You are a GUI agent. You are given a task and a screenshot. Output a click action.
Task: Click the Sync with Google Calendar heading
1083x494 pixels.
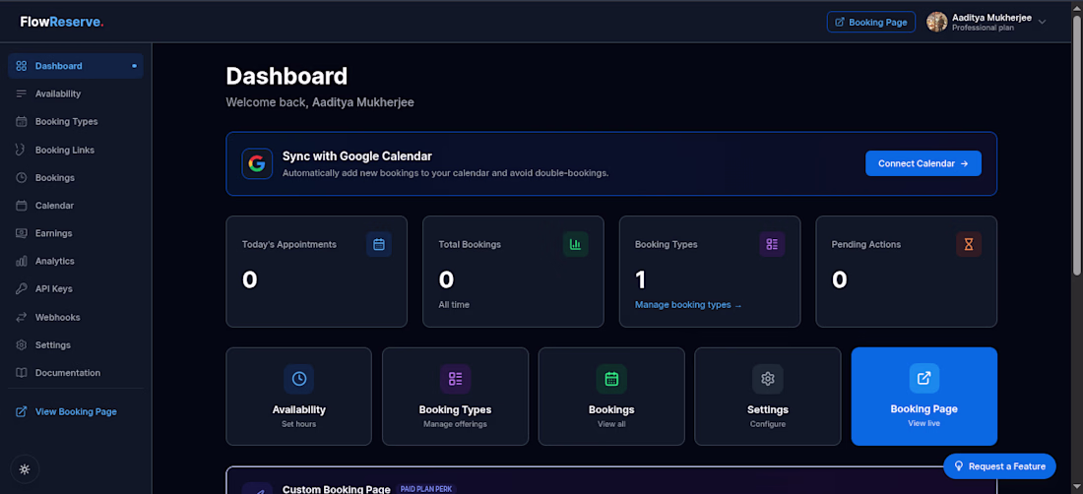coord(357,155)
